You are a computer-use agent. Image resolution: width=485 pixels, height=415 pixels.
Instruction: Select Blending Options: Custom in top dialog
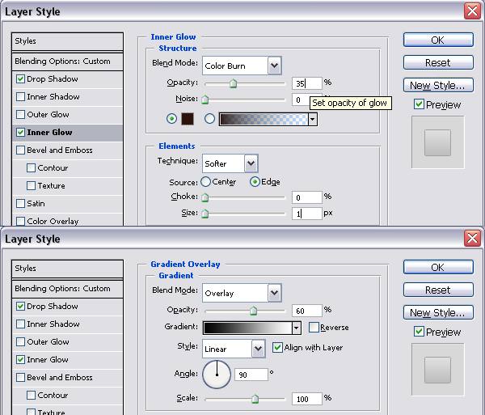click(67, 61)
